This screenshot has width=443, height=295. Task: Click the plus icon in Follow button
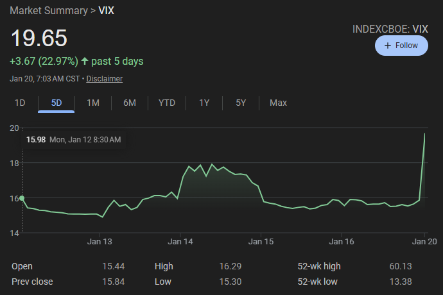[388, 46]
